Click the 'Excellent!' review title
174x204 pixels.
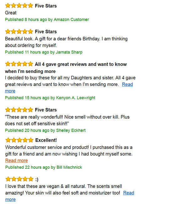click(x=46, y=140)
